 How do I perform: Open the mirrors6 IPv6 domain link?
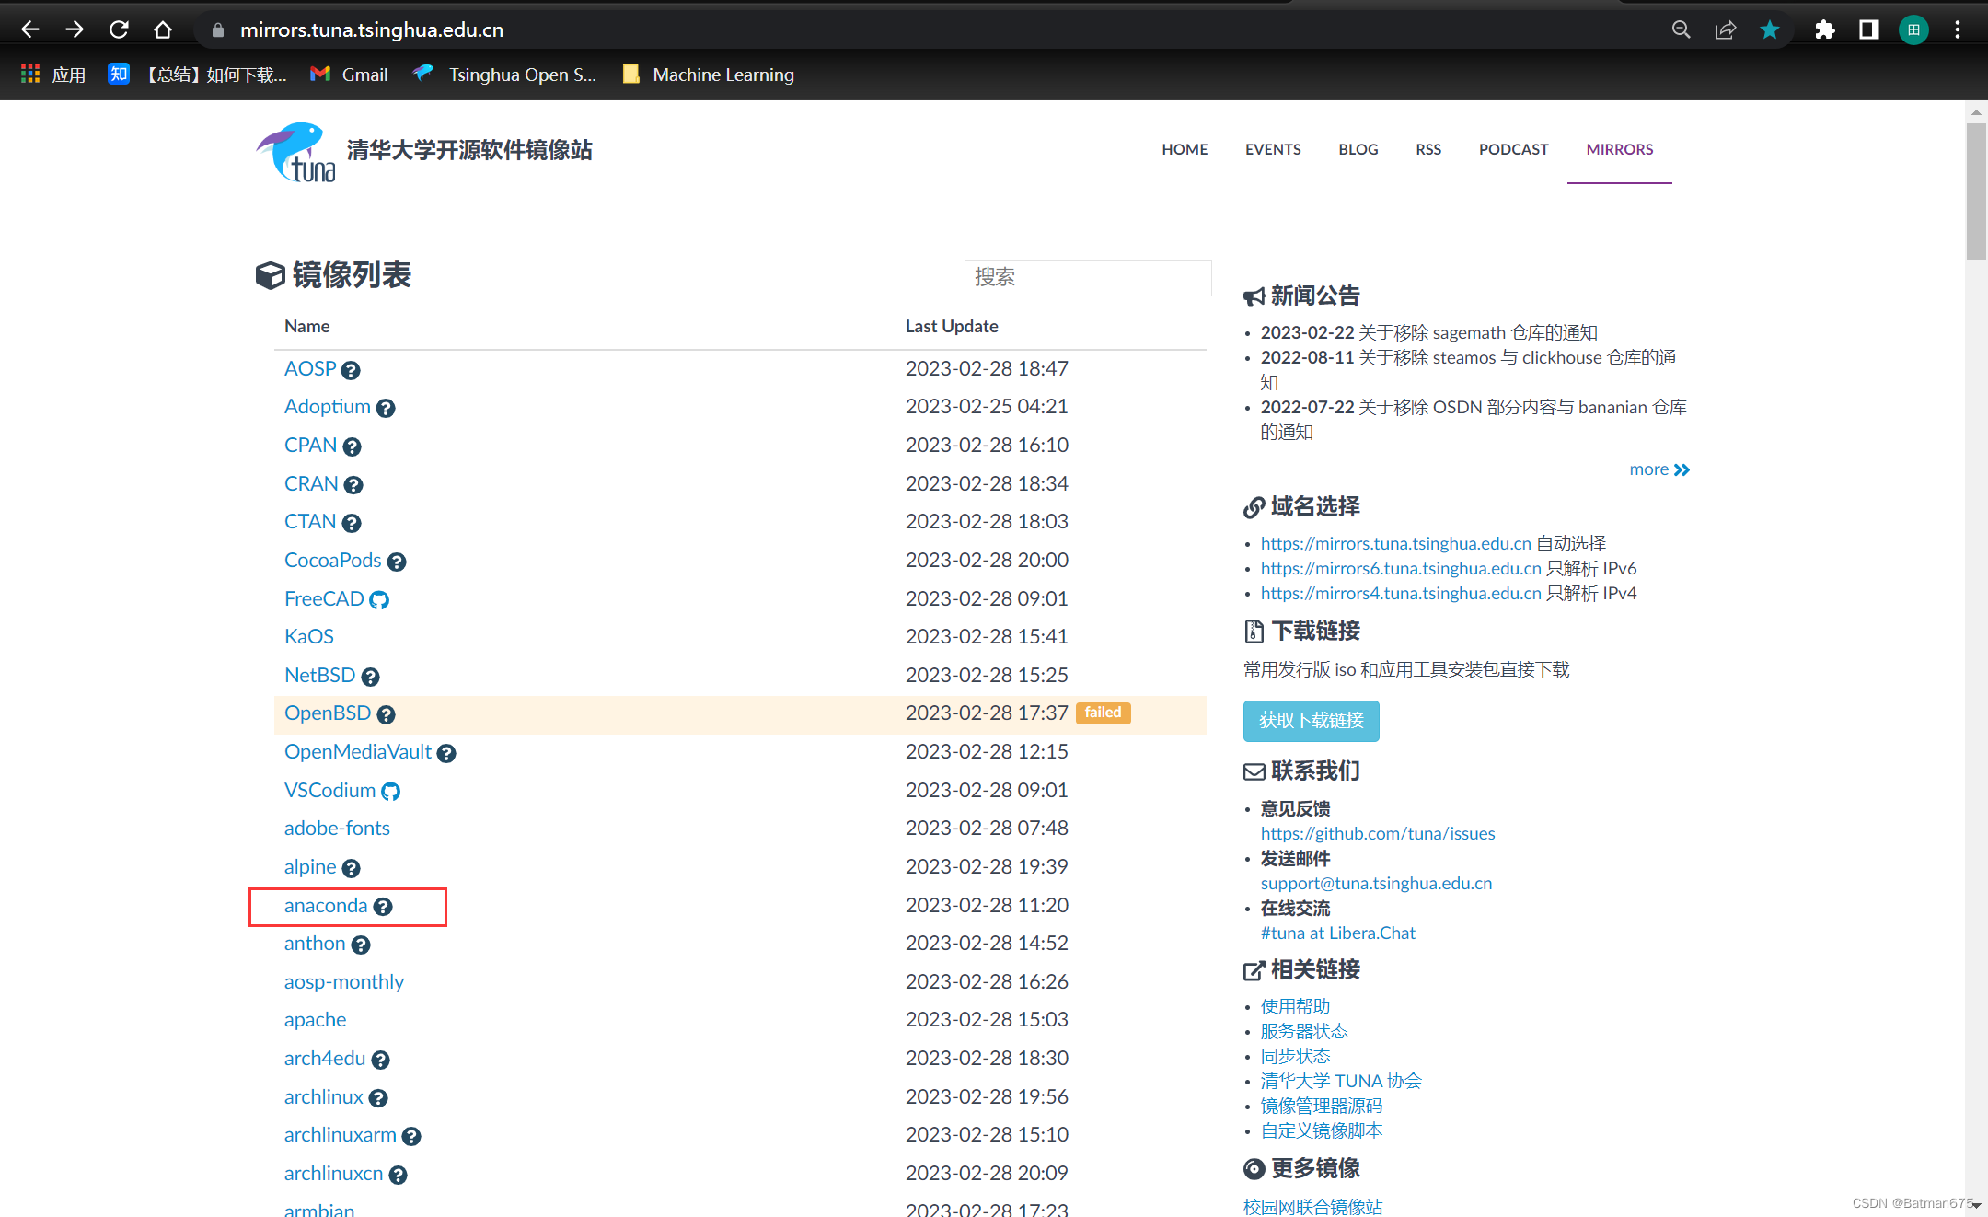coord(1401,568)
